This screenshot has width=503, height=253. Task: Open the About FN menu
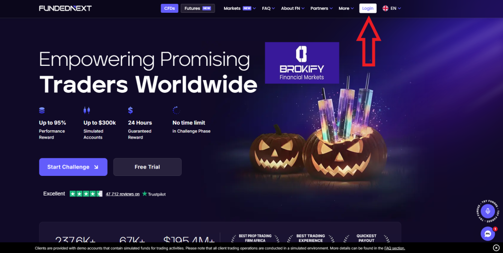[x=293, y=8]
